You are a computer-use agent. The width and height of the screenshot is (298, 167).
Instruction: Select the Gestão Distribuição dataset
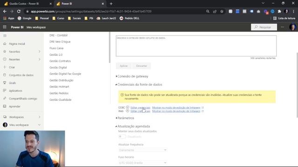point(61,80)
